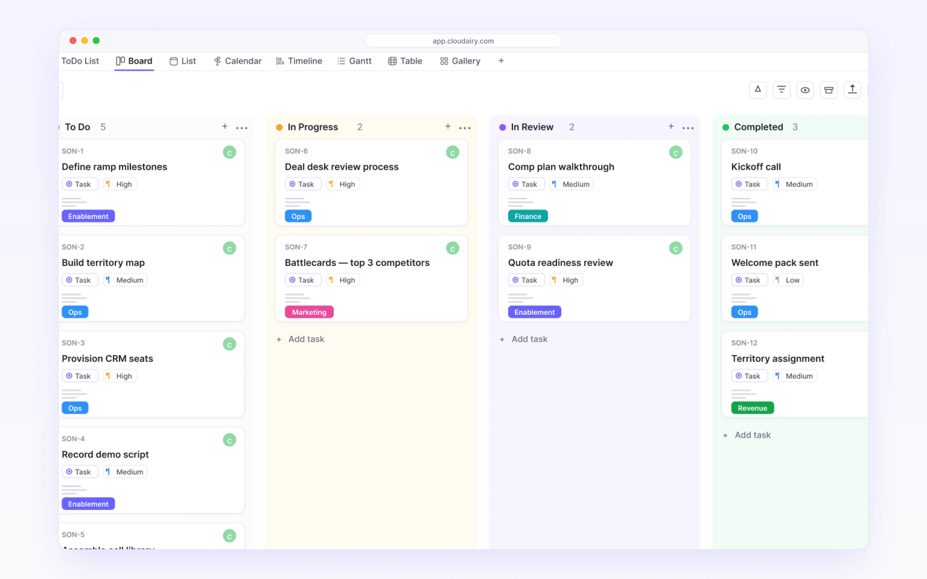Viewport: 927px width, 579px height.
Task: Switch to the Gallery view tab
Action: point(460,61)
